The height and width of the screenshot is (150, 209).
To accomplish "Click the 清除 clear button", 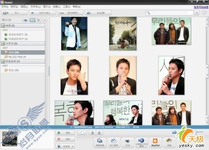I will (x=65, y=139).
